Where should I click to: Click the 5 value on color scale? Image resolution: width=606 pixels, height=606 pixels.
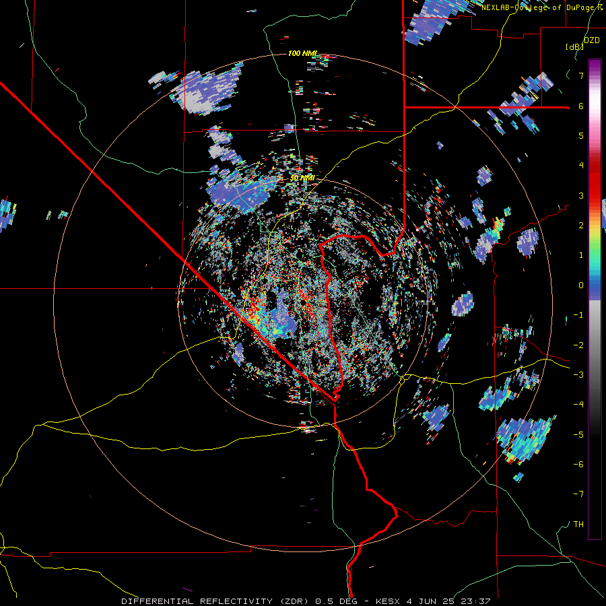(x=581, y=135)
